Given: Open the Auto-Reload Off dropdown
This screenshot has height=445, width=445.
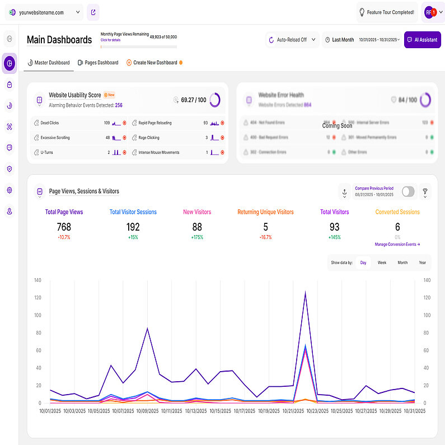Looking at the screenshot, I should [292, 40].
